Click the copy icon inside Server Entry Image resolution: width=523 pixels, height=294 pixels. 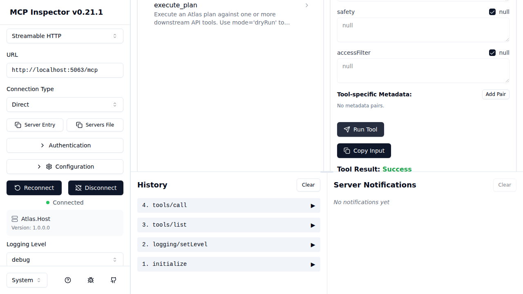tap(18, 125)
